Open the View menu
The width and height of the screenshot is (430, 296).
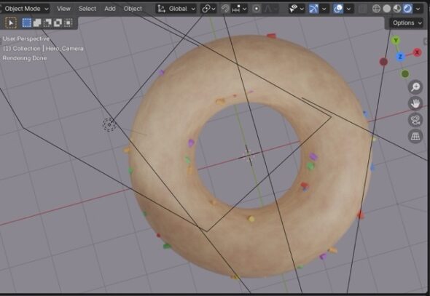pyautogui.click(x=63, y=9)
